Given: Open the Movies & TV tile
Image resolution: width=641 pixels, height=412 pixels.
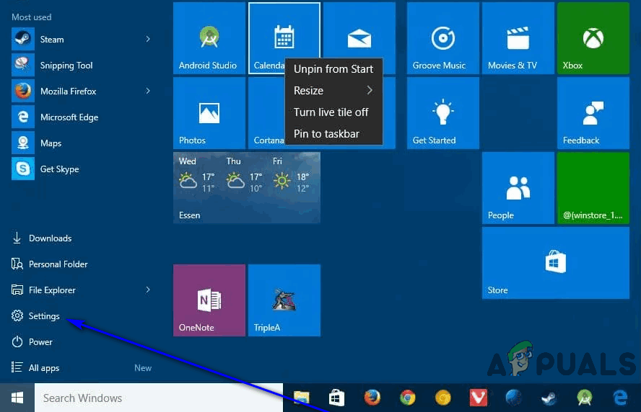Looking at the screenshot, I should [x=518, y=38].
